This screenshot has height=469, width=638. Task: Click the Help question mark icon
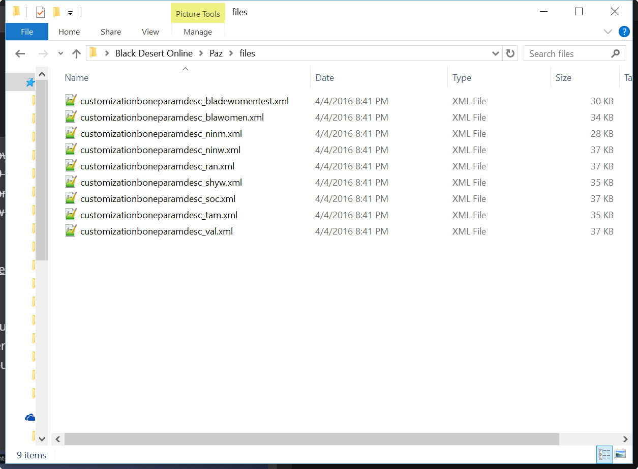pos(624,32)
